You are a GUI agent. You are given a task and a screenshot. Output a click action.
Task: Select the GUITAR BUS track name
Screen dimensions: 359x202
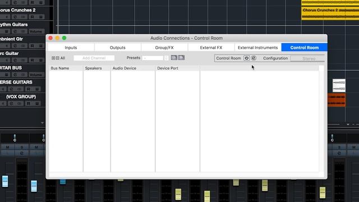coord(11,68)
